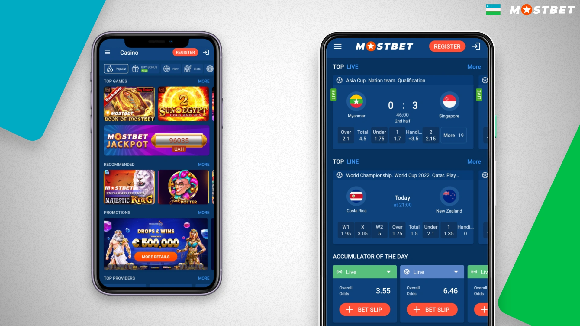Click MORE DETAILS on Drops and Wins promotion
This screenshot has width=580, height=326.
155,257
